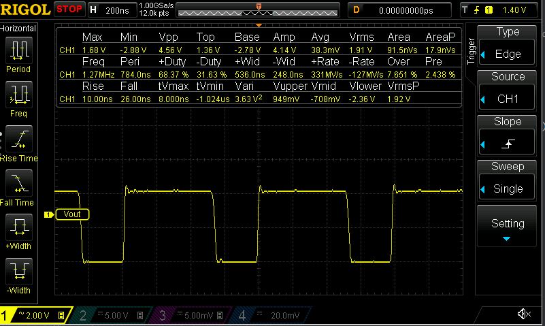
Task: Select the +Width measurement icon
Action: pyautogui.click(x=19, y=227)
